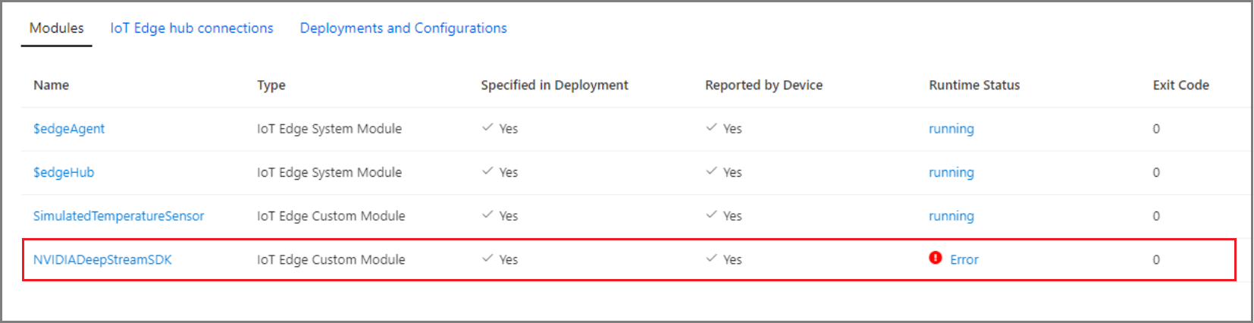Click the Specified in Deployment checkmark for NVIDIADeepStreamSDK
The height and width of the screenshot is (323, 1254).
pos(487,259)
